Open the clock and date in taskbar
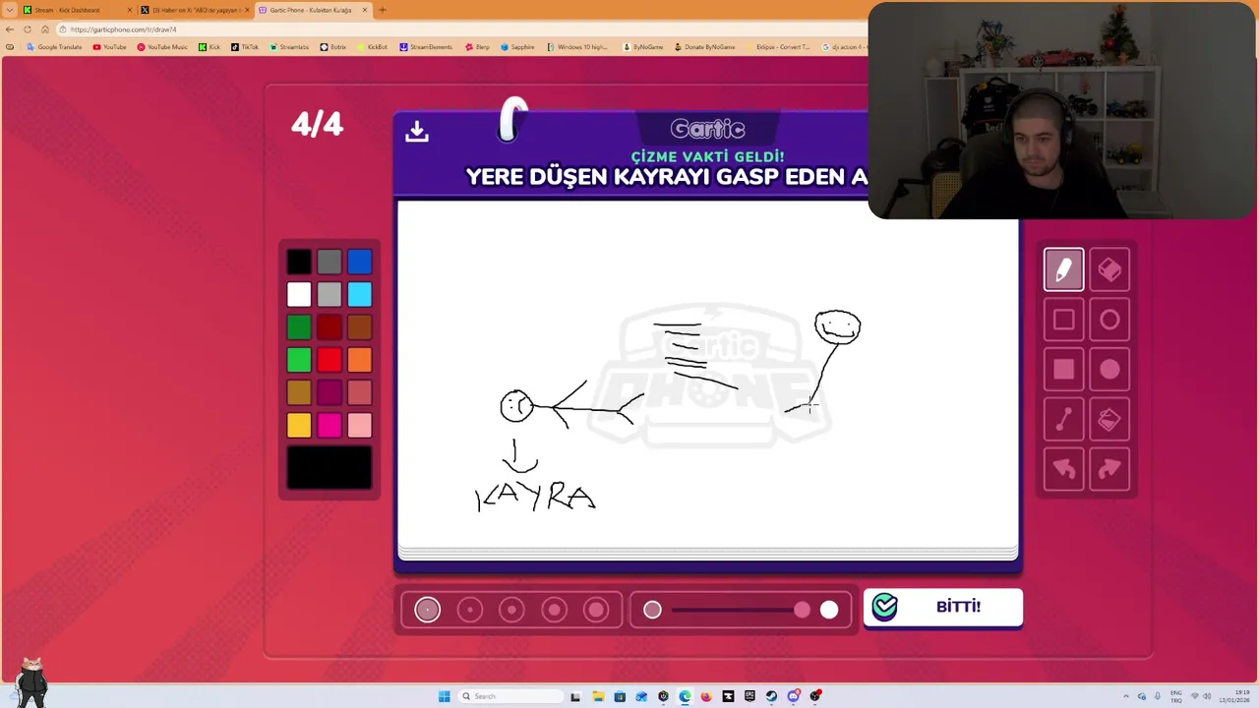This screenshot has height=708, width=1259. [x=1235, y=696]
